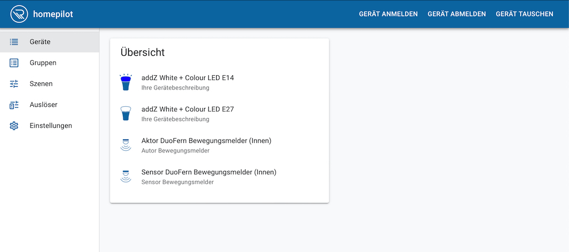
Task: Go to the Auslöser section
Action: (x=49, y=105)
